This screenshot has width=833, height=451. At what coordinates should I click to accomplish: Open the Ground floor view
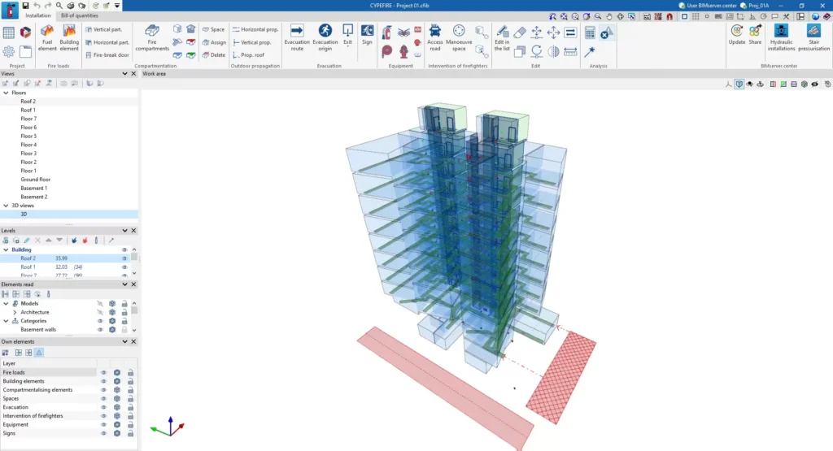coord(35,180)
